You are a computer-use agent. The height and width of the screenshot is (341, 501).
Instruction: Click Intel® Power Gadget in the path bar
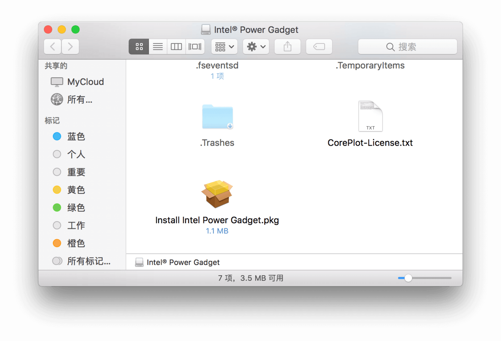tap(183, 262)
